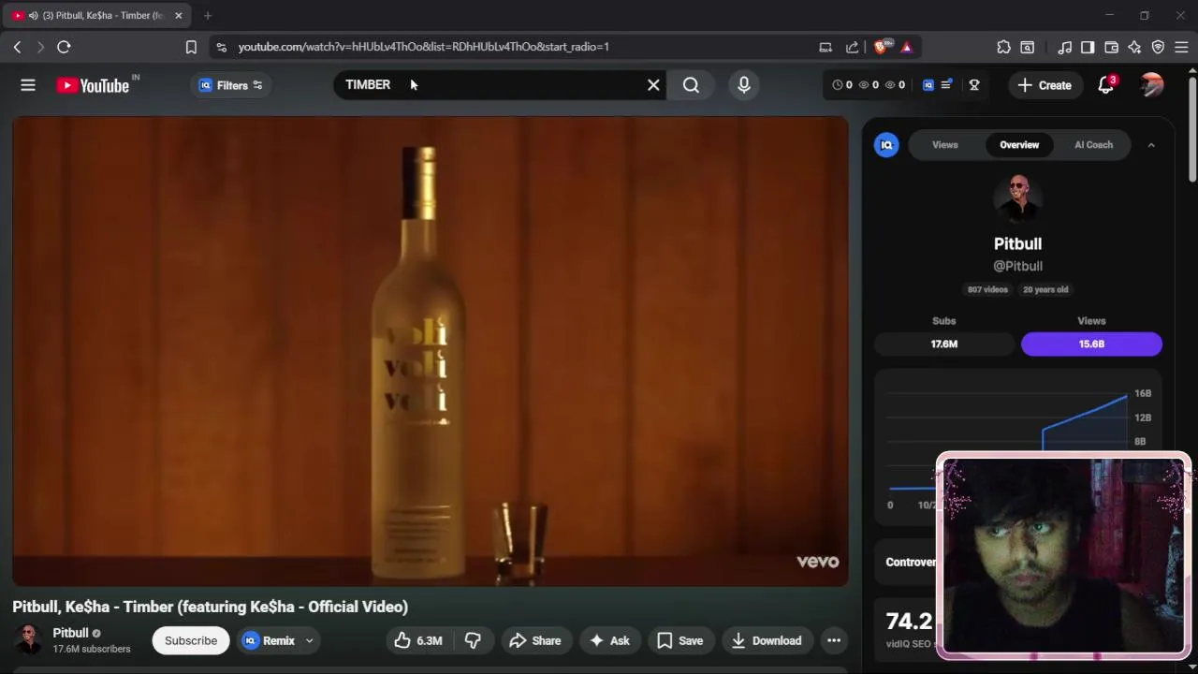Share this page via browser share icon

pos(852,47)
